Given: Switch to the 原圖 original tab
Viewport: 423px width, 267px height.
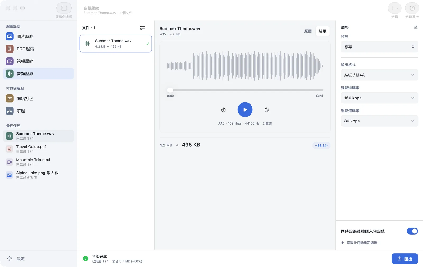Looking at the screenshot, I should (308, 31).
